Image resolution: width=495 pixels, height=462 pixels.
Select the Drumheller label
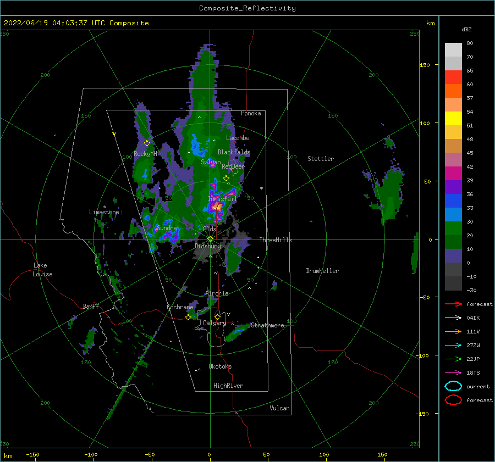[322, 271]
